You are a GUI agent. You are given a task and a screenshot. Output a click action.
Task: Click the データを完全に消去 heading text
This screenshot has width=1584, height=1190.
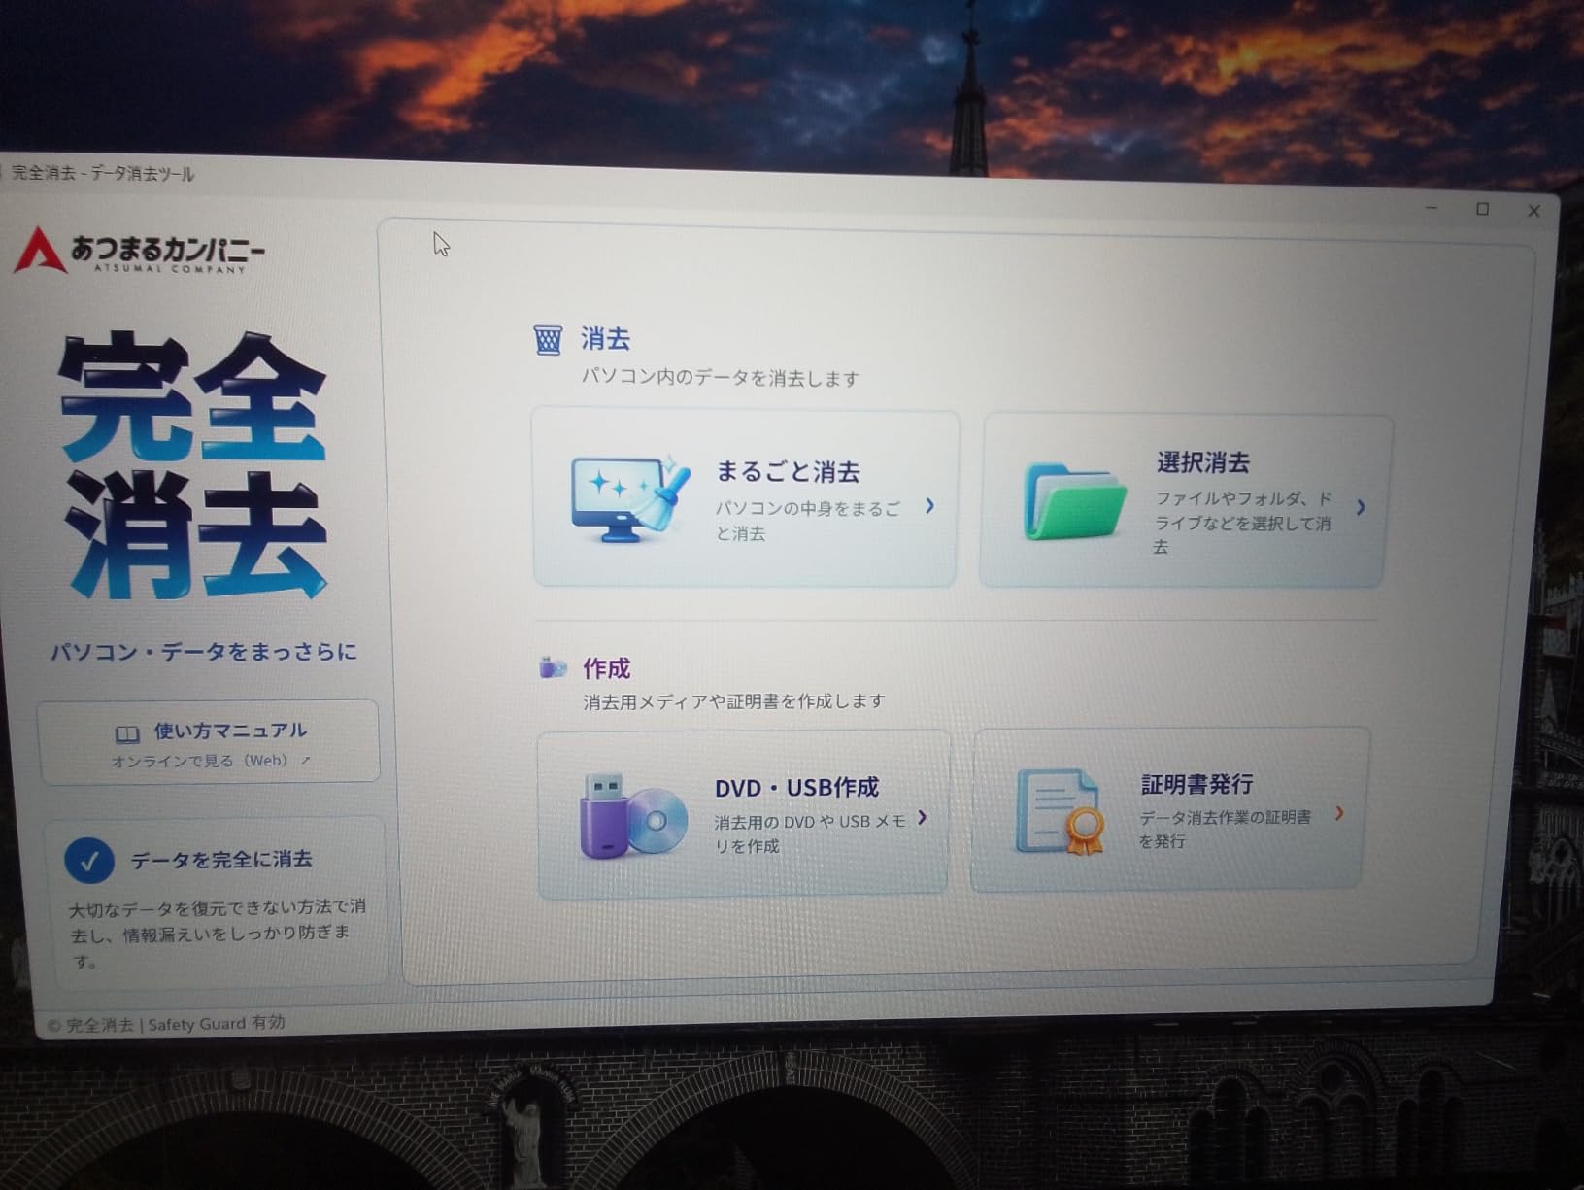click(x=221, y=860)
